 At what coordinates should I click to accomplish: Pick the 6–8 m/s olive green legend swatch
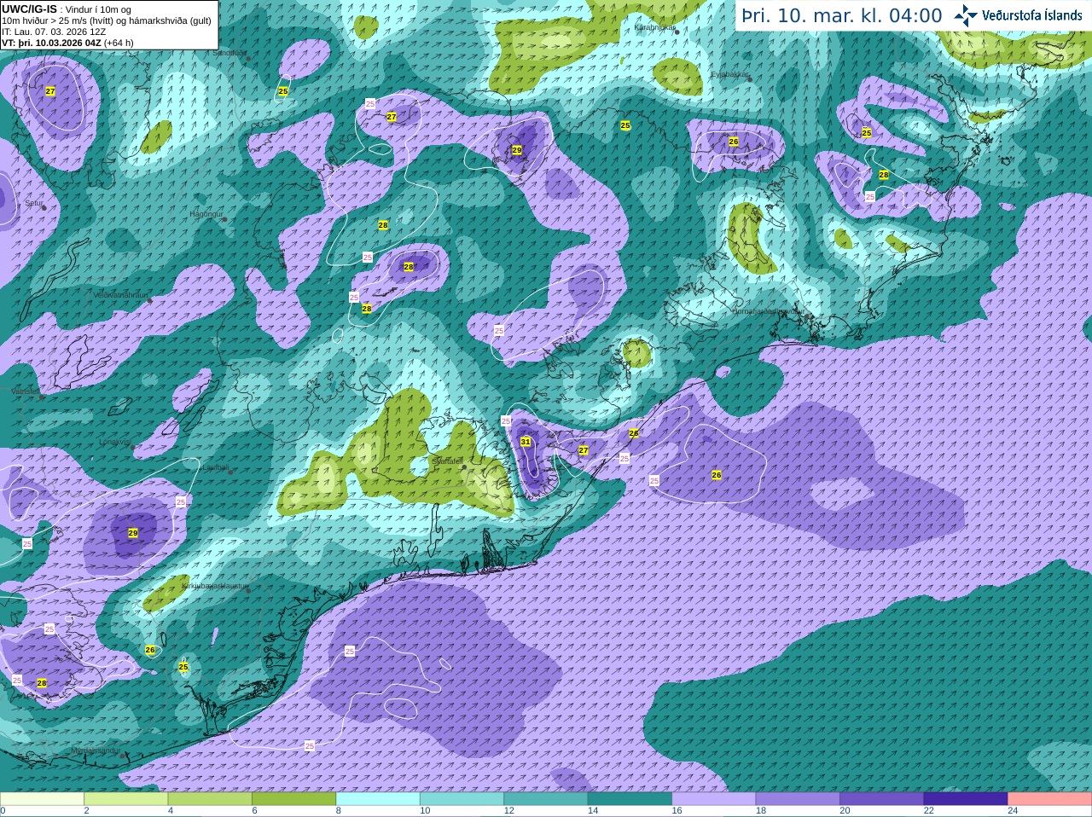pyautogui.click(x=293, y=799)
